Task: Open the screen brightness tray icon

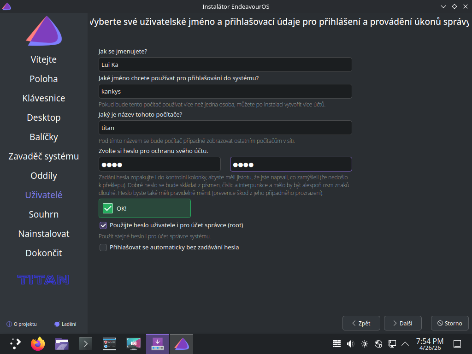Action: 365,343
